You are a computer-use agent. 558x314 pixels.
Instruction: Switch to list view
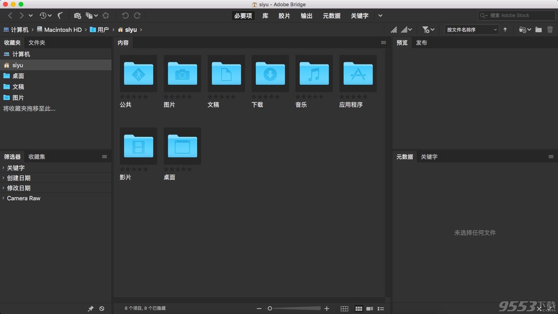[x=381, y=309]
